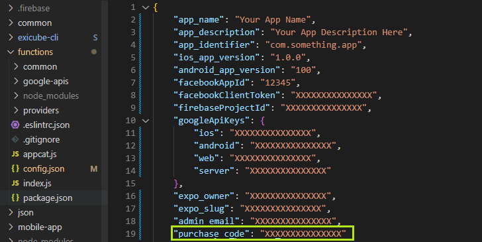Click the .eslintrc.json file icon

[15, 125]
